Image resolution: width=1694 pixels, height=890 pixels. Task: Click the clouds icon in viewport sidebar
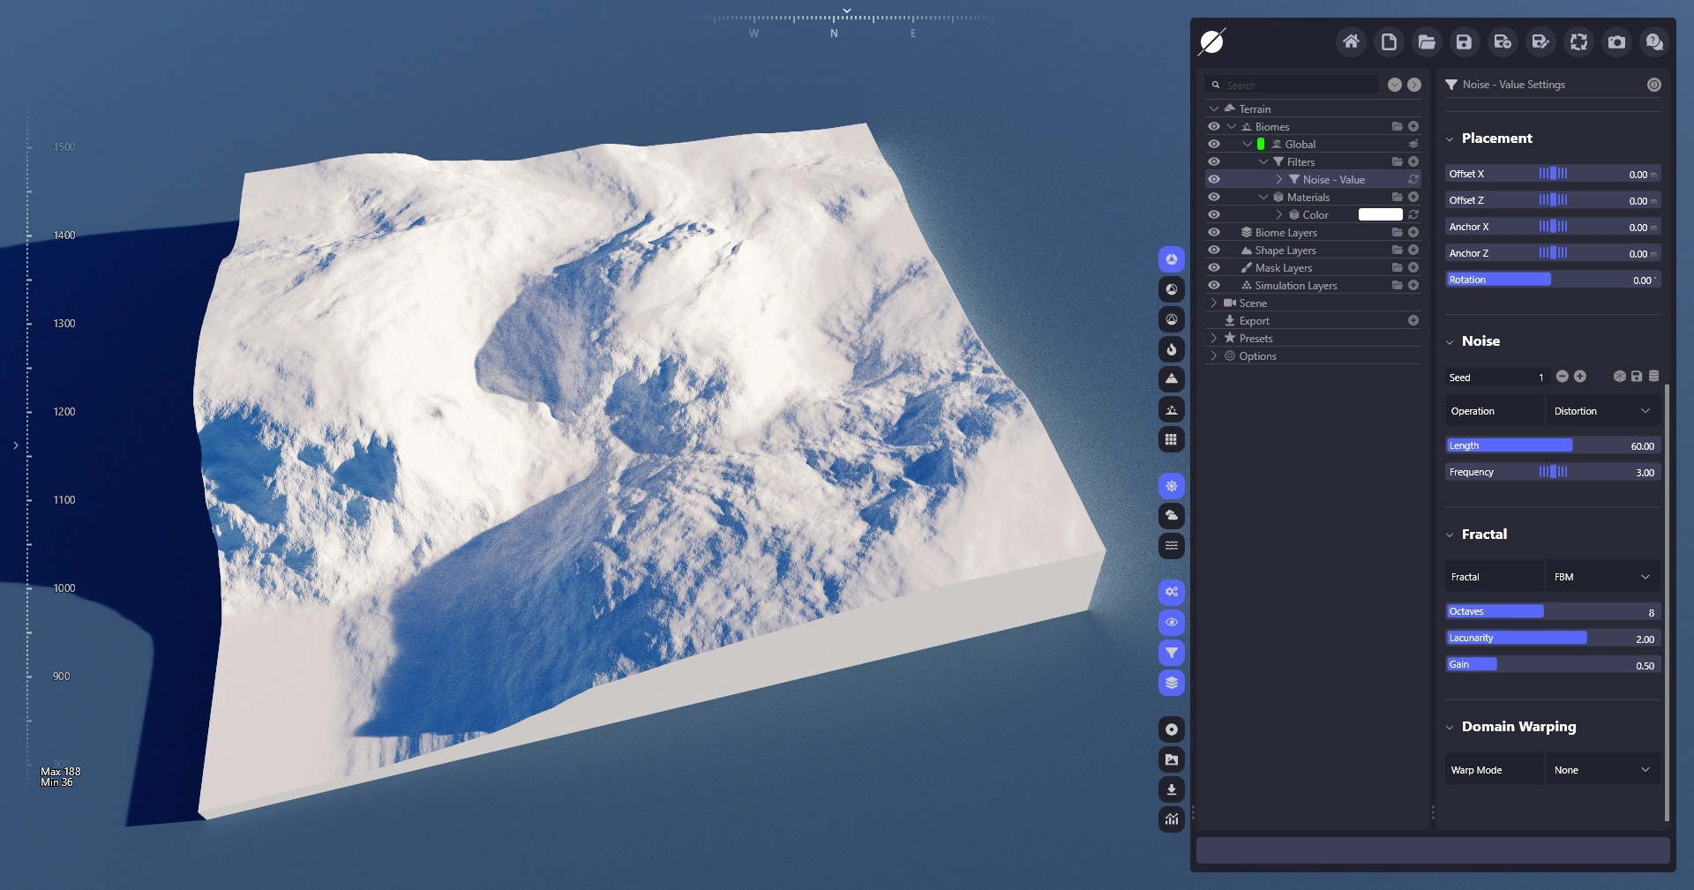pos(1171,515)
